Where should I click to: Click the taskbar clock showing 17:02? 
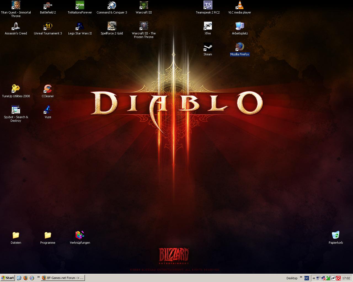coord(346,278)
